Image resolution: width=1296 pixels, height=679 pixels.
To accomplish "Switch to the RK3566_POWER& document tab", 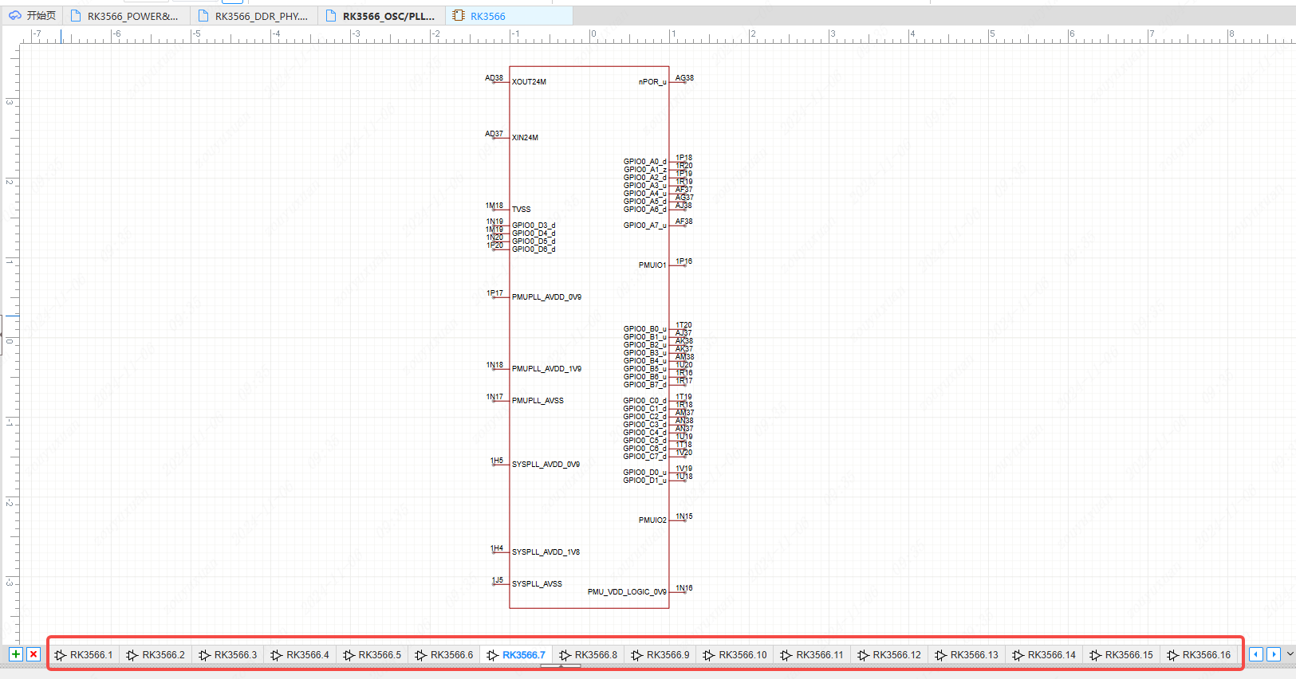I will coord(124,16).
